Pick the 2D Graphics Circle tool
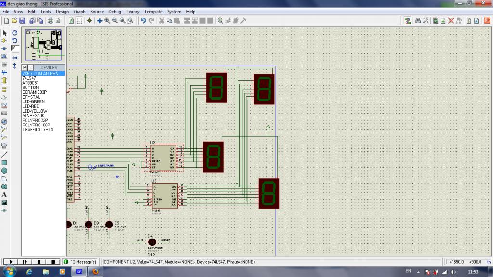Screen dimensions: 493x277 tap(4, 170)
